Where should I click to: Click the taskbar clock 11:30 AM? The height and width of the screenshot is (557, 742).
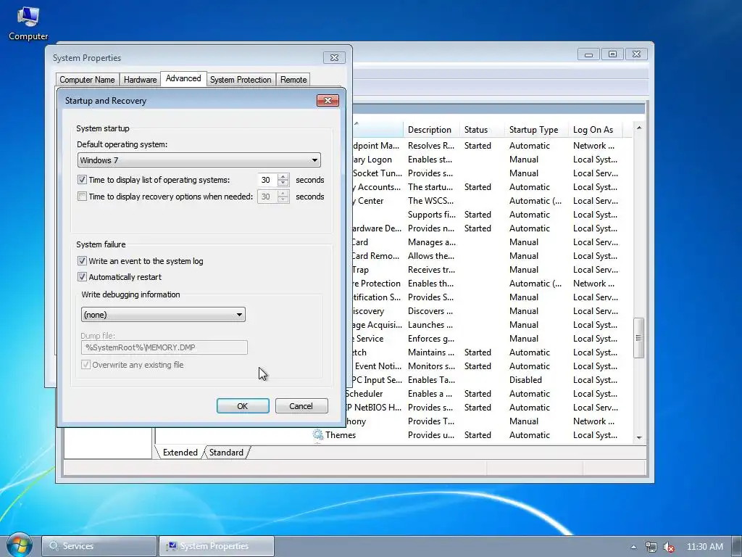pos(704,547)
